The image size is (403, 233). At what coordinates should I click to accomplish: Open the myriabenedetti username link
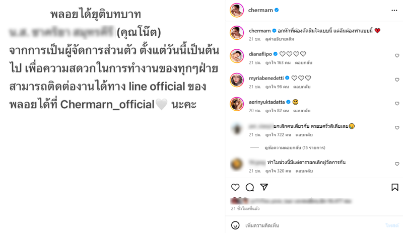(x=266, y=78)
